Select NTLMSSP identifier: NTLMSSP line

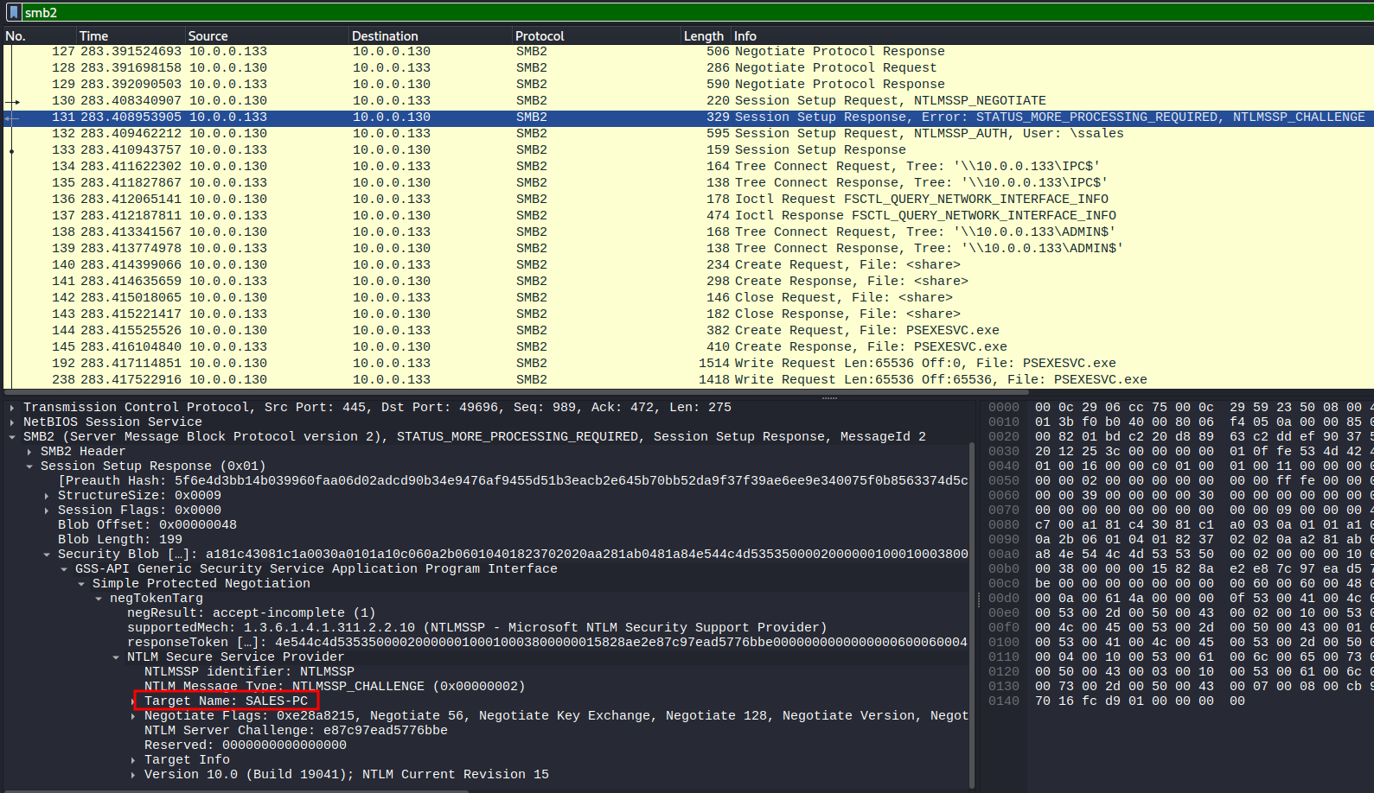(249, 672)
